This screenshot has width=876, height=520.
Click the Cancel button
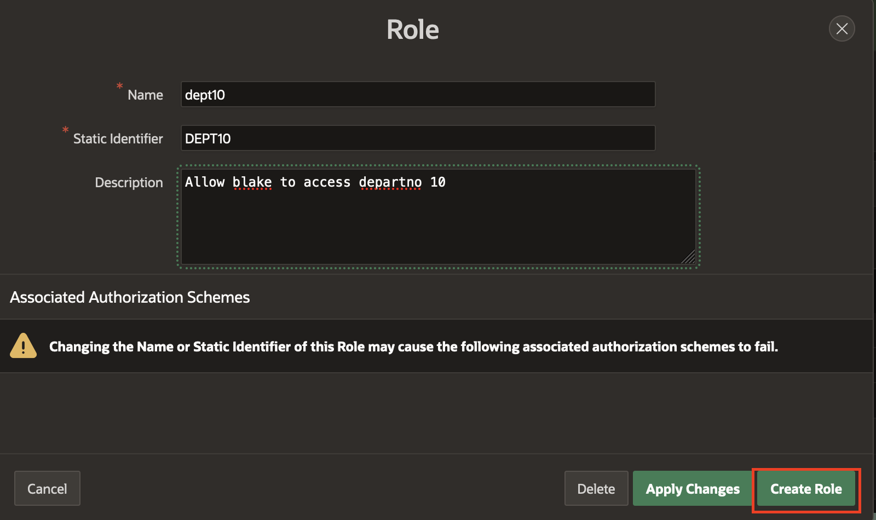coord(47,488)
